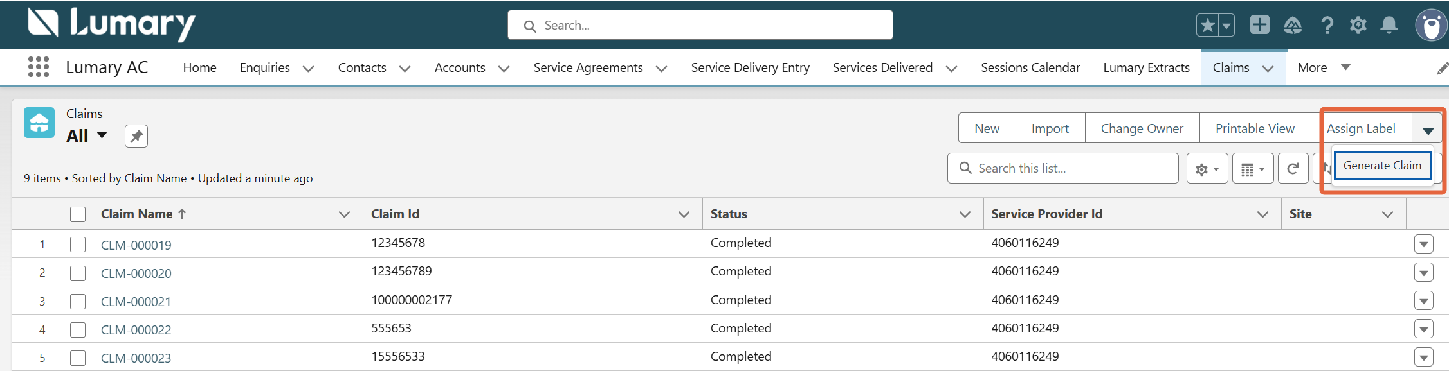Select checkbox for CLM-000019
Screen dimensions: 1449x371
click(x=78, y=245)
